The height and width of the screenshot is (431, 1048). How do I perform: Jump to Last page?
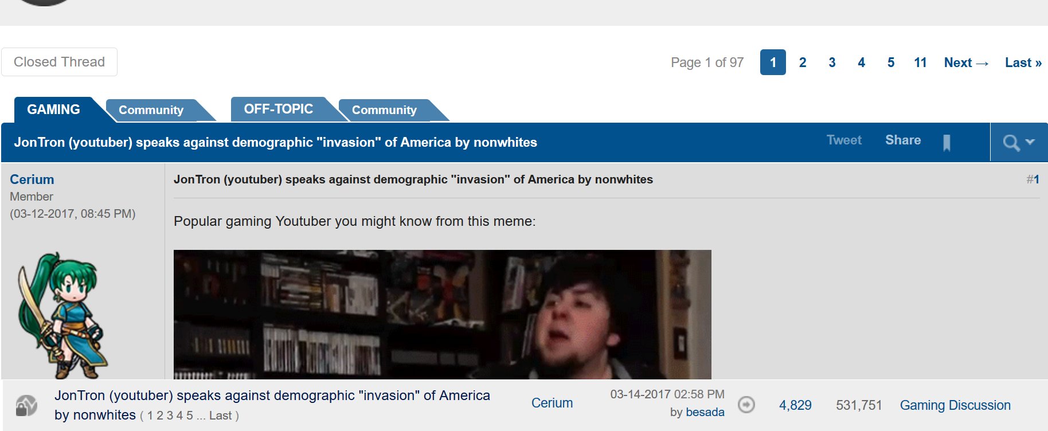point(1023,62)
